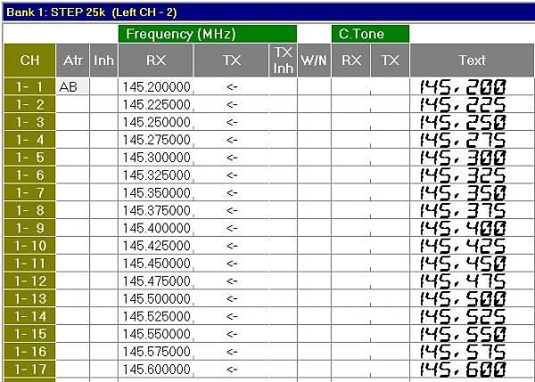Select the Text column header
The height and width of the screenshot is (382, 535).
(x=472, y=61)
